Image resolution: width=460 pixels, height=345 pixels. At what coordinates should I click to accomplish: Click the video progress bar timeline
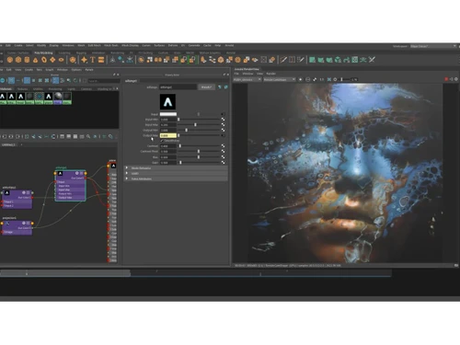(196, 273)
